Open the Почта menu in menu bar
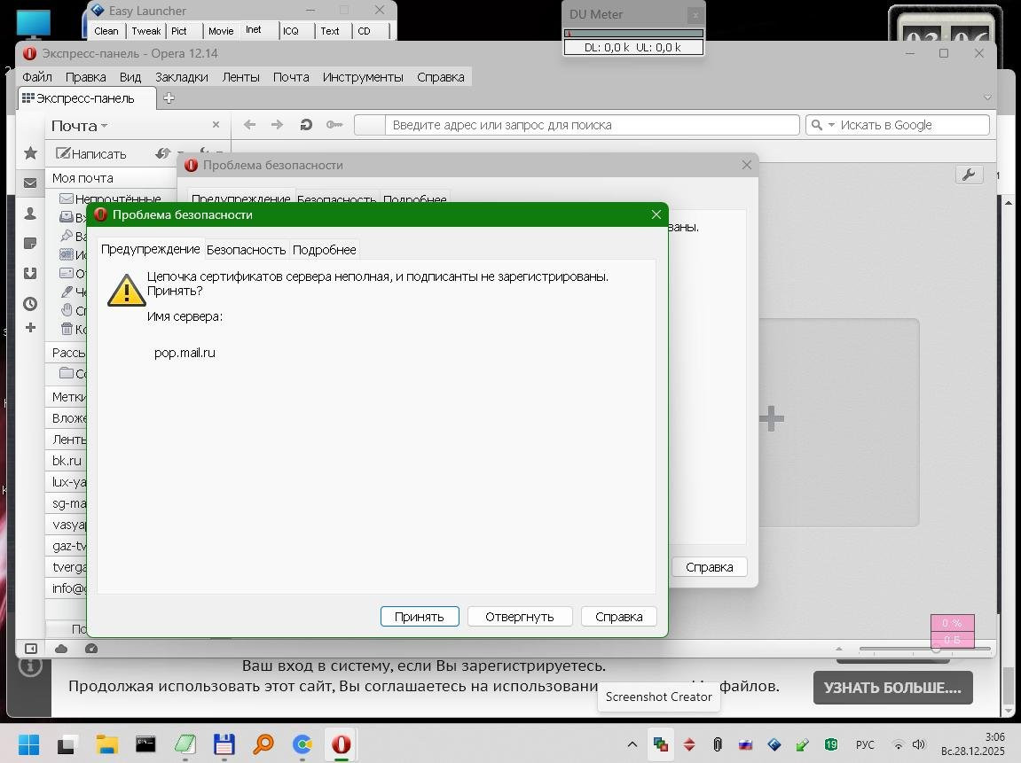The height and width of the screenshot is (763, 1021). click(x=291, y=77)
